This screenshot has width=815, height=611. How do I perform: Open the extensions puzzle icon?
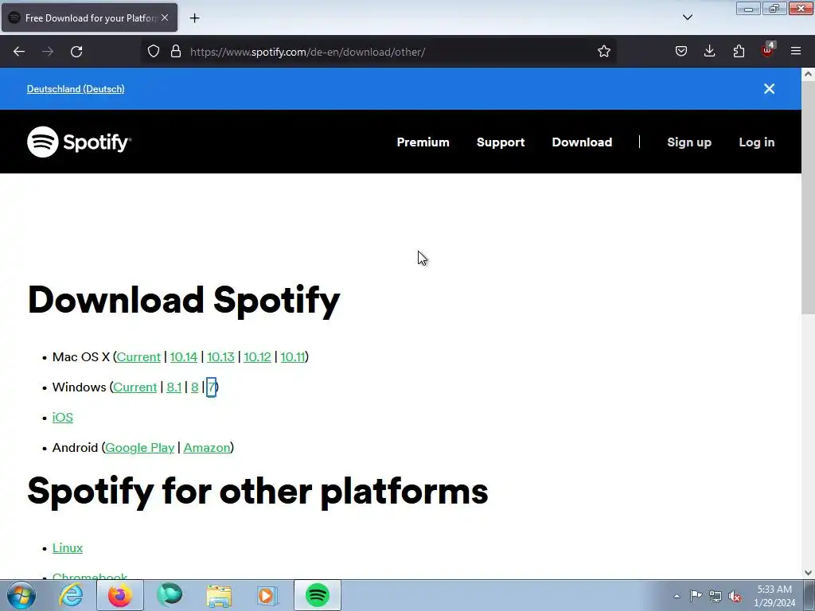[739, 52]
